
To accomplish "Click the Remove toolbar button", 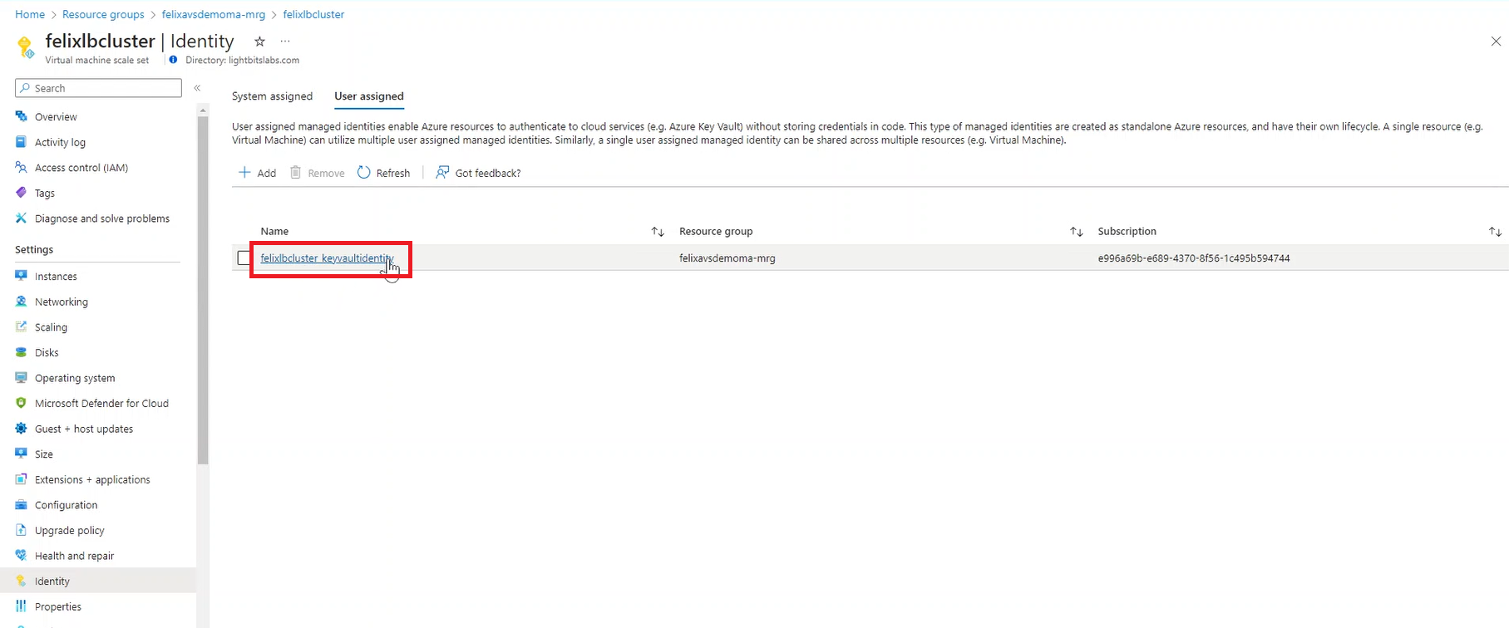I will tap(317, 173).
